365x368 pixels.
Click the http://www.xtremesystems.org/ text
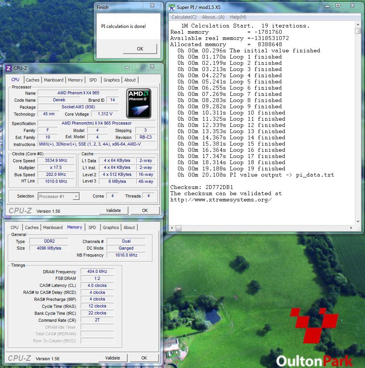(221, 200)
